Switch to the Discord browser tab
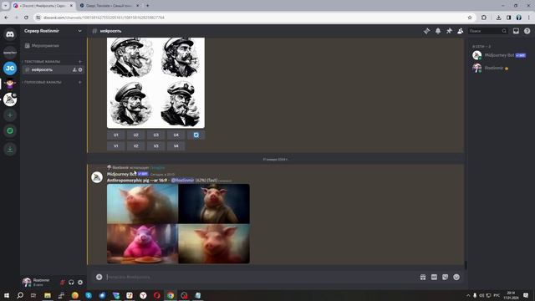The image size is (535, 301). click(43, 6)
